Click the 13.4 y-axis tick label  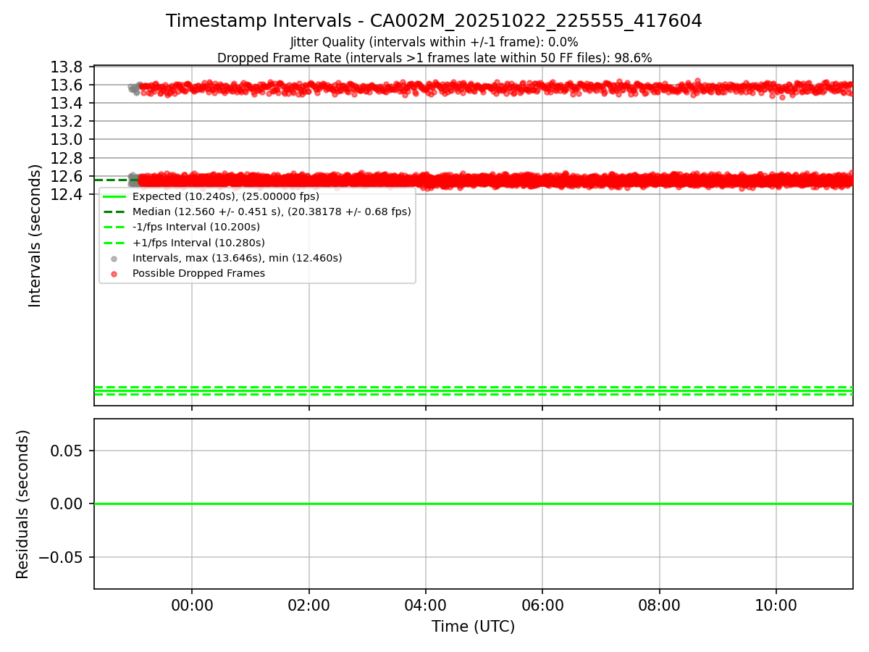pos(68,103)
